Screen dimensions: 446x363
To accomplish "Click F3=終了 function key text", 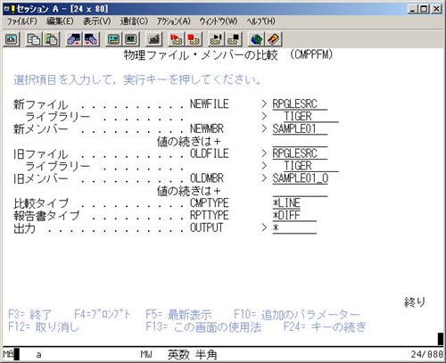I will tap(29, 315).
